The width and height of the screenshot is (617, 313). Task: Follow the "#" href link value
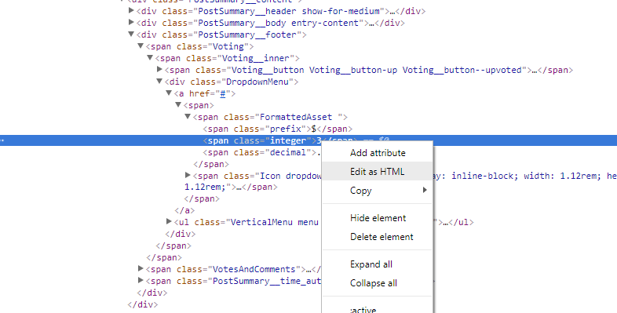pos(223,93)
